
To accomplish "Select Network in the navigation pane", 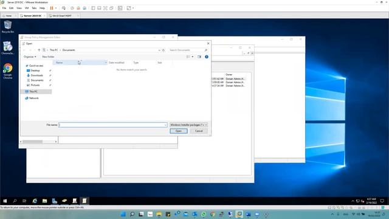I will [34, 98].
